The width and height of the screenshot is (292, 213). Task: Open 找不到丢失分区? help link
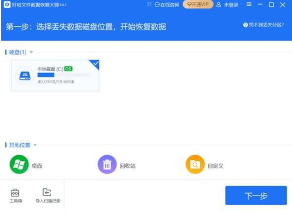click(264, 25)
